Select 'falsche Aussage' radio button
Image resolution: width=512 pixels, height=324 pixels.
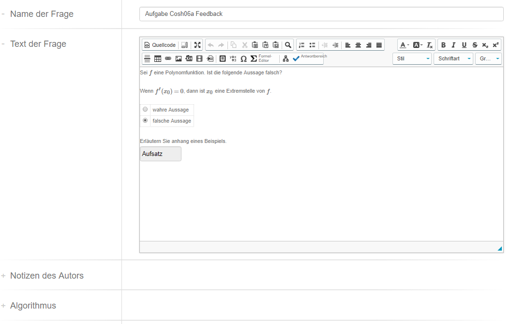(145, 120)
